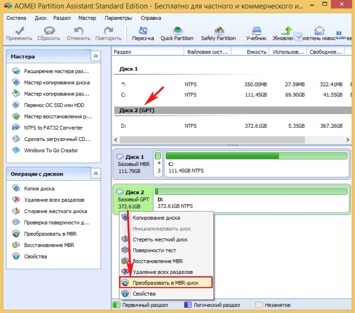This screenshot has height=313, width=355.
Task: Start the Стирание жесткого диска operation
Action: [55, 211]
